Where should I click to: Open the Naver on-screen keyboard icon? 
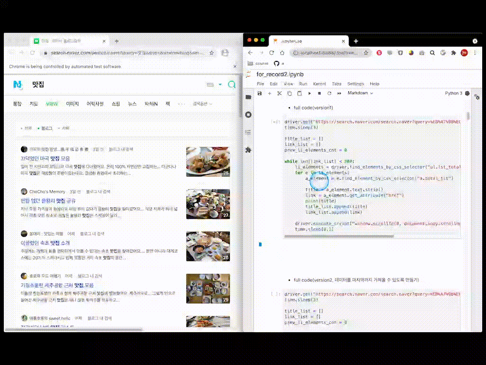210,85
